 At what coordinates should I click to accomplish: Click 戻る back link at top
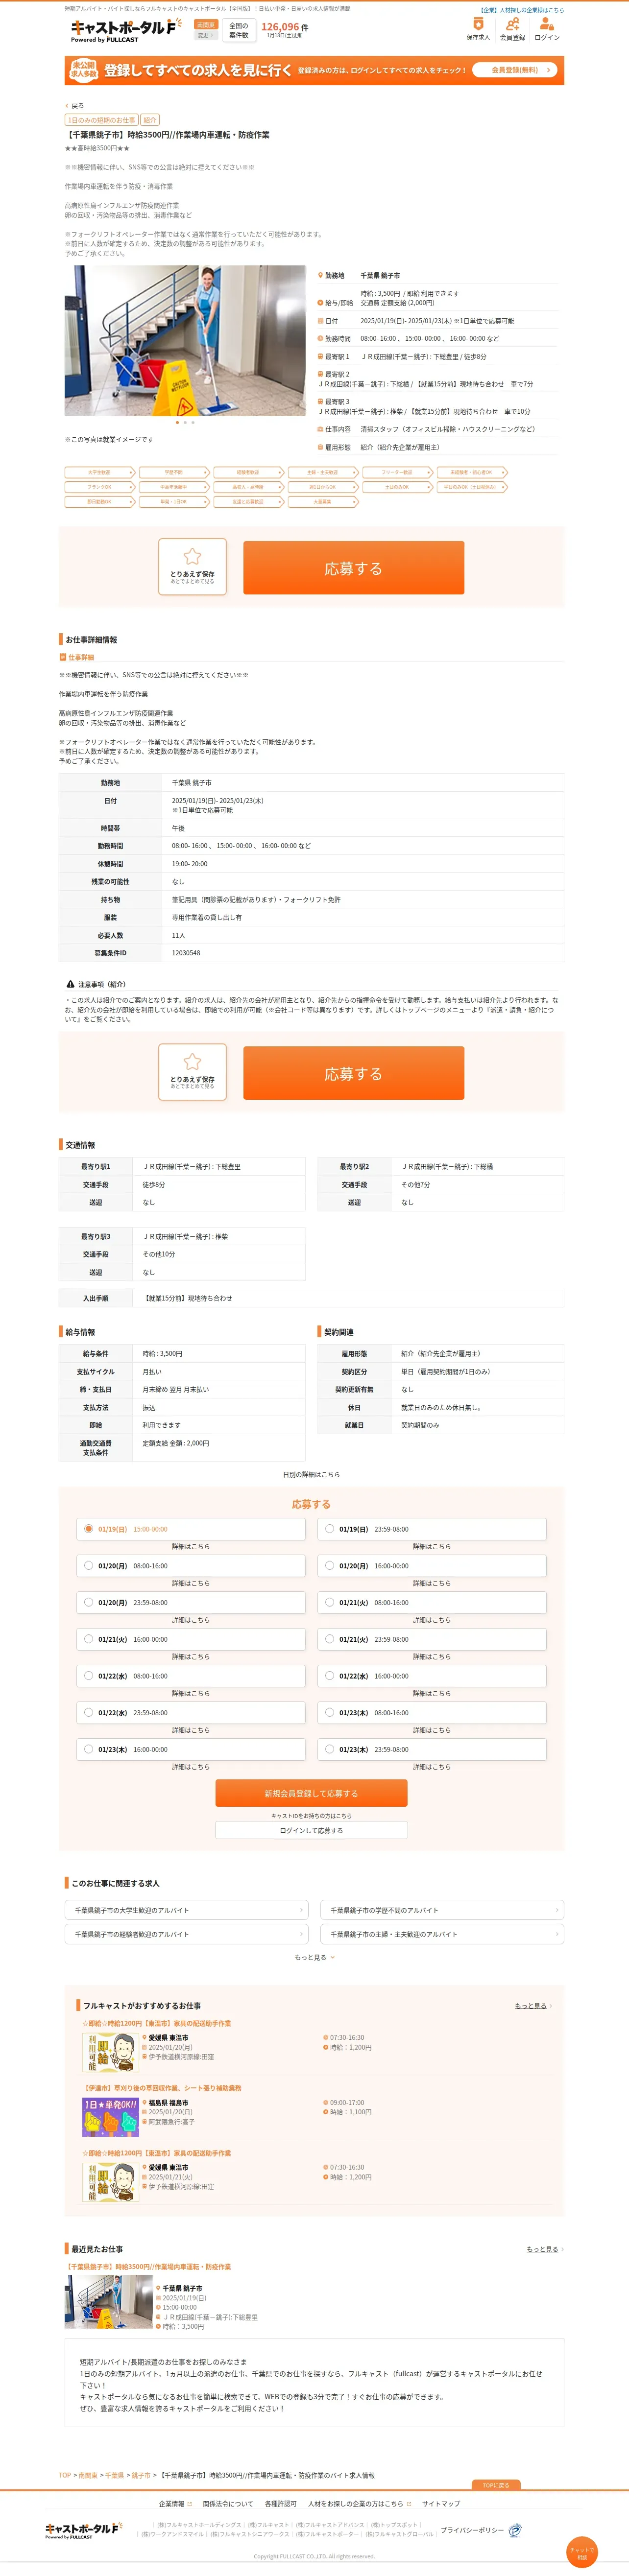(75, 105)
